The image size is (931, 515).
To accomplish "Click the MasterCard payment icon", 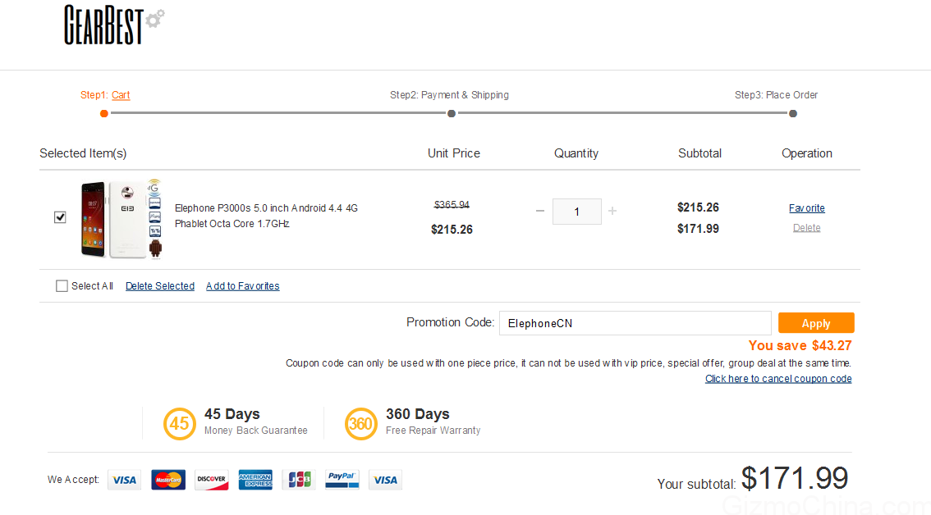I will tap(168, 480).
